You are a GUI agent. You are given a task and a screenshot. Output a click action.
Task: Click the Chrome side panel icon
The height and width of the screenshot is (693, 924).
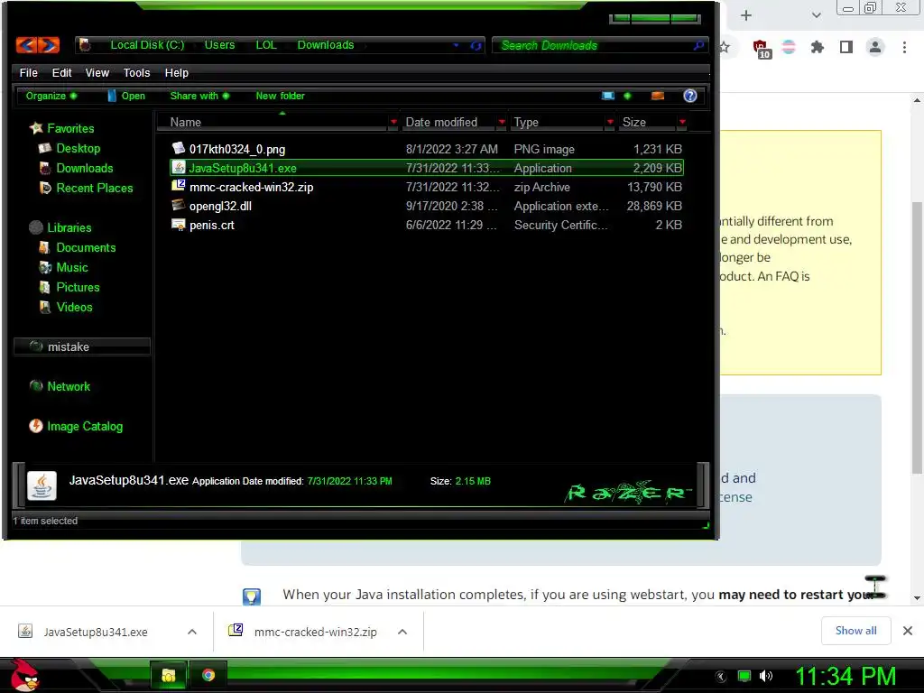(846, 47)
